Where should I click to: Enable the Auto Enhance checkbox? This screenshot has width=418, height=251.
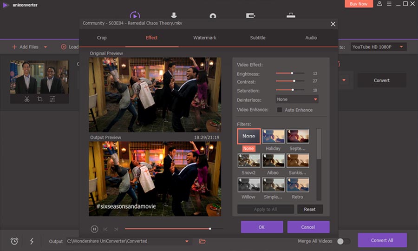(280, 110)
